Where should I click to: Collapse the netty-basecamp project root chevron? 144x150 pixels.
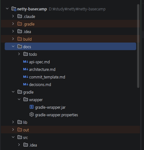[x=7, y=9]
